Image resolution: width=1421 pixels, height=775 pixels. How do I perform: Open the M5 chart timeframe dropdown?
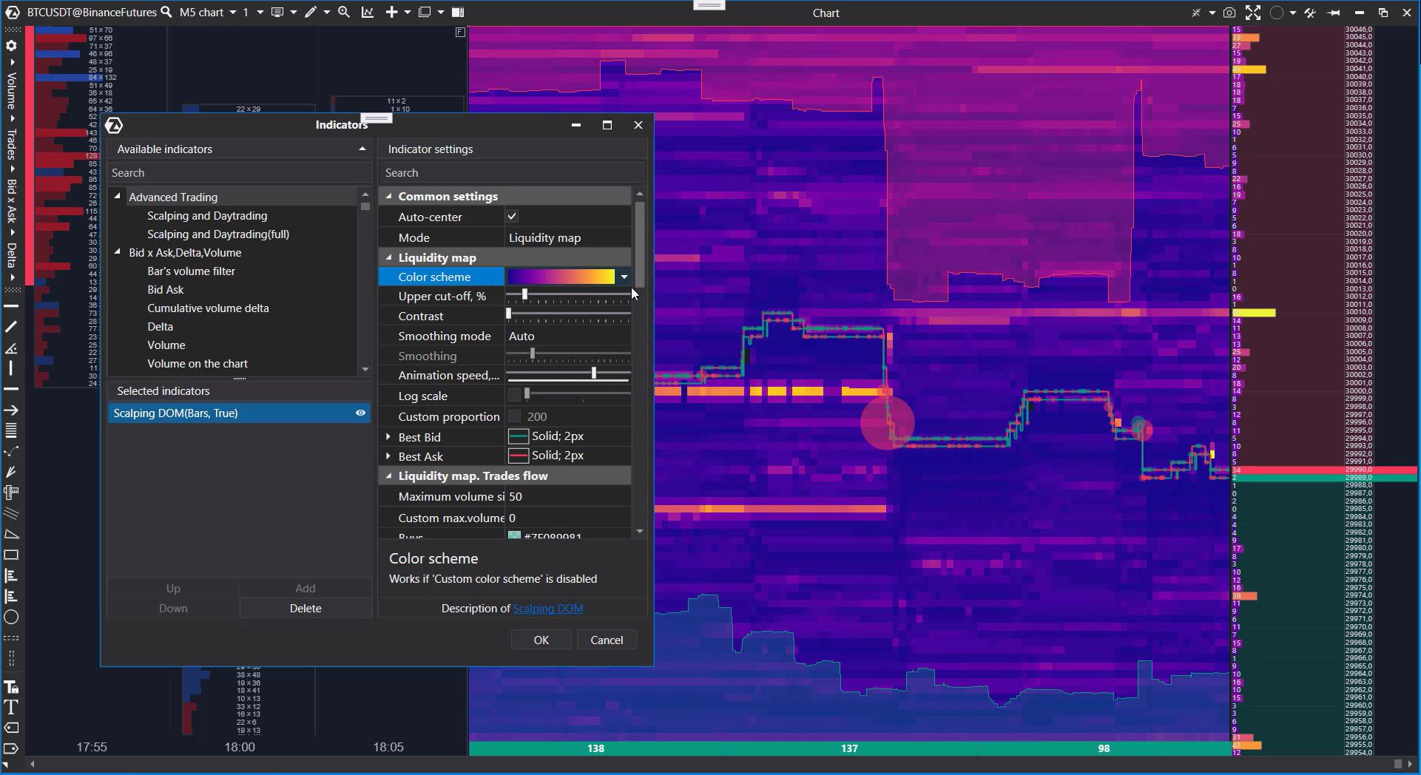pyautogui.click(x=232, y=13)
